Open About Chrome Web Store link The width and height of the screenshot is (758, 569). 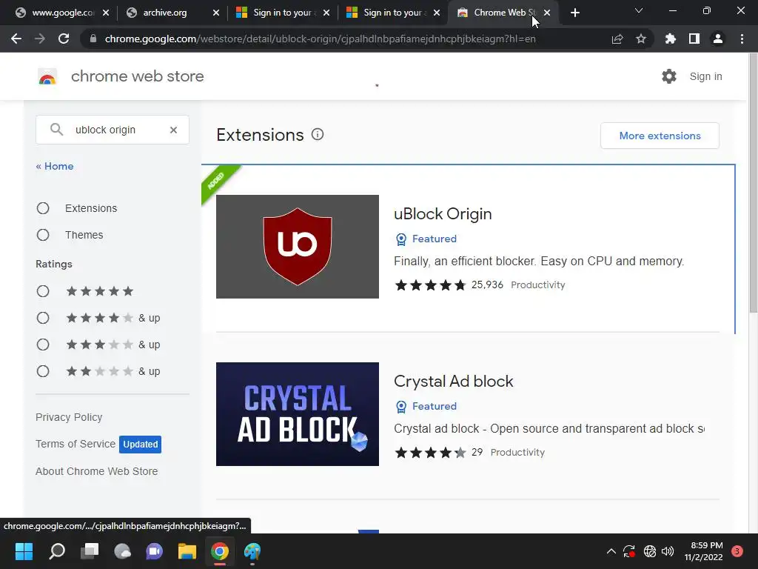[97, 471]
